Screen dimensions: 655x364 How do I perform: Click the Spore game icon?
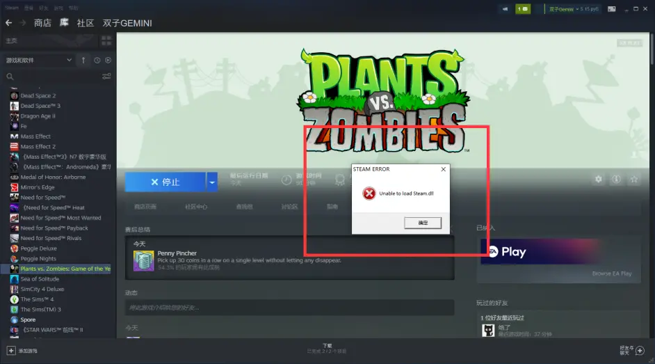tap(14, 319)
